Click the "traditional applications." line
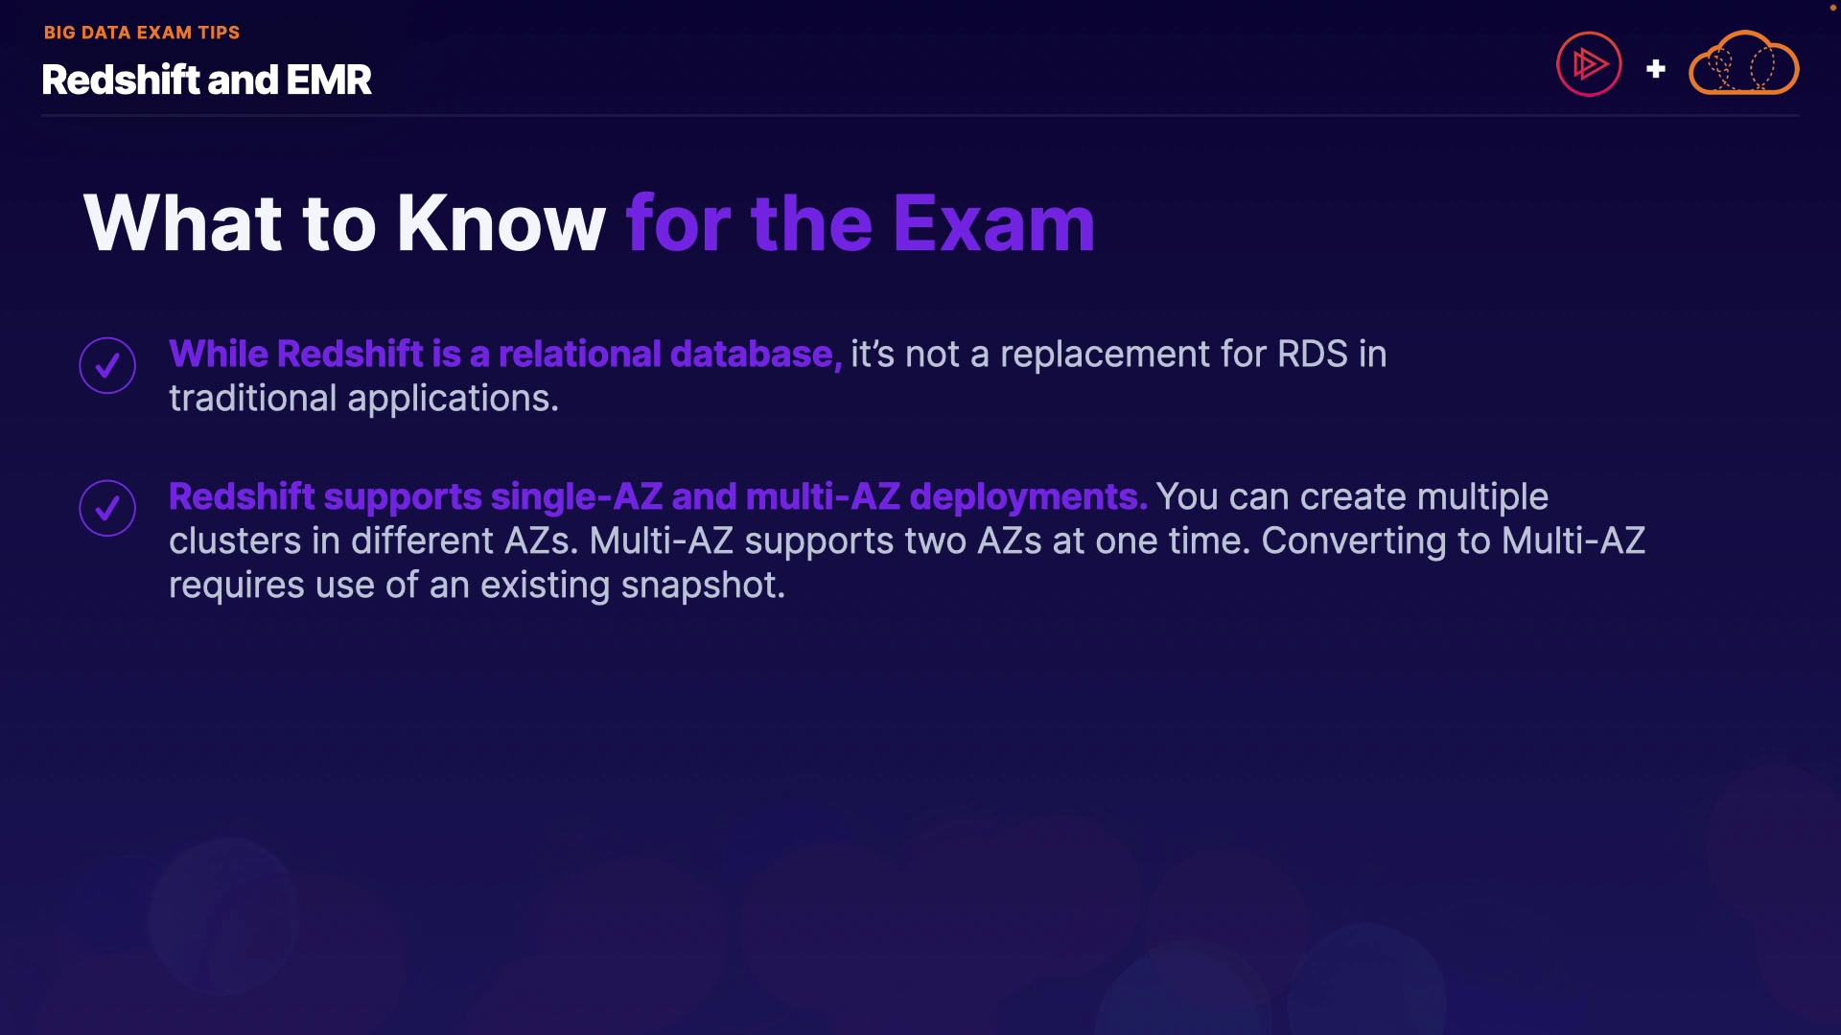The width and height of the screenshot is (1841, 1035). coord(363,399)
